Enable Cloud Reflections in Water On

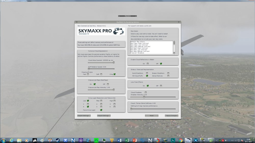pyautogui.click(x=148, y=64)
